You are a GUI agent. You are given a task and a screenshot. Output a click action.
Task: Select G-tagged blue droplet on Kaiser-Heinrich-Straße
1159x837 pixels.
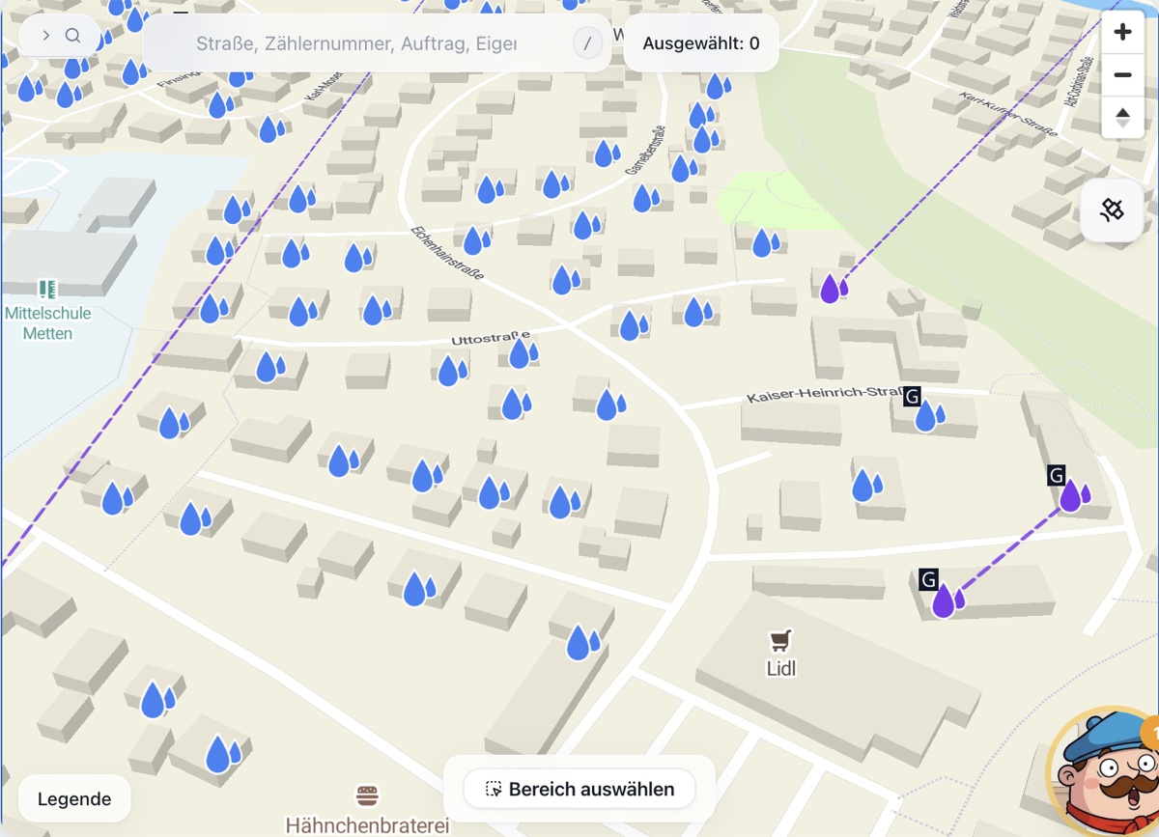click(928, 416)
